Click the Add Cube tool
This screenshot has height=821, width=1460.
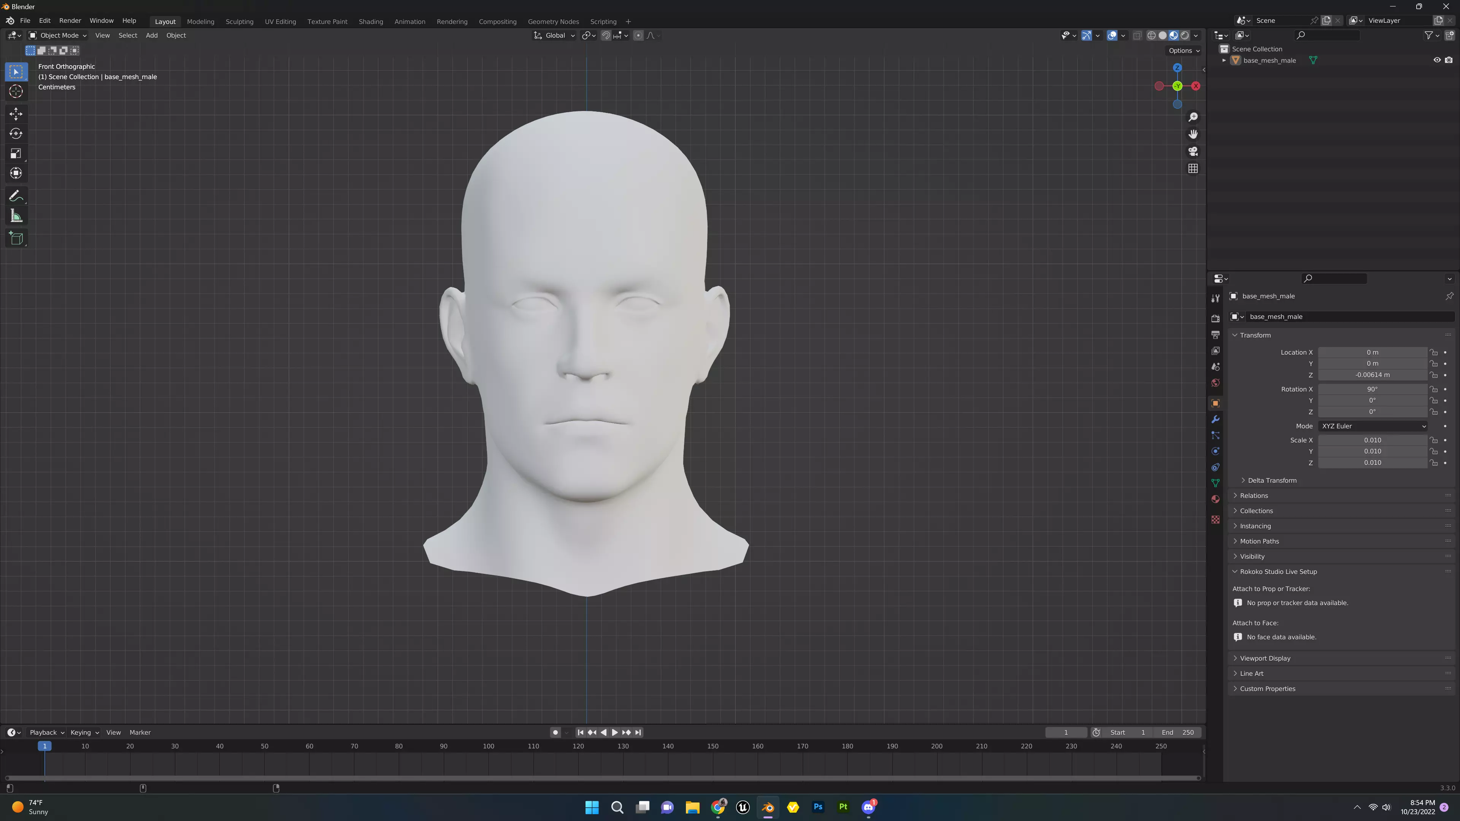tap(16, 239)
